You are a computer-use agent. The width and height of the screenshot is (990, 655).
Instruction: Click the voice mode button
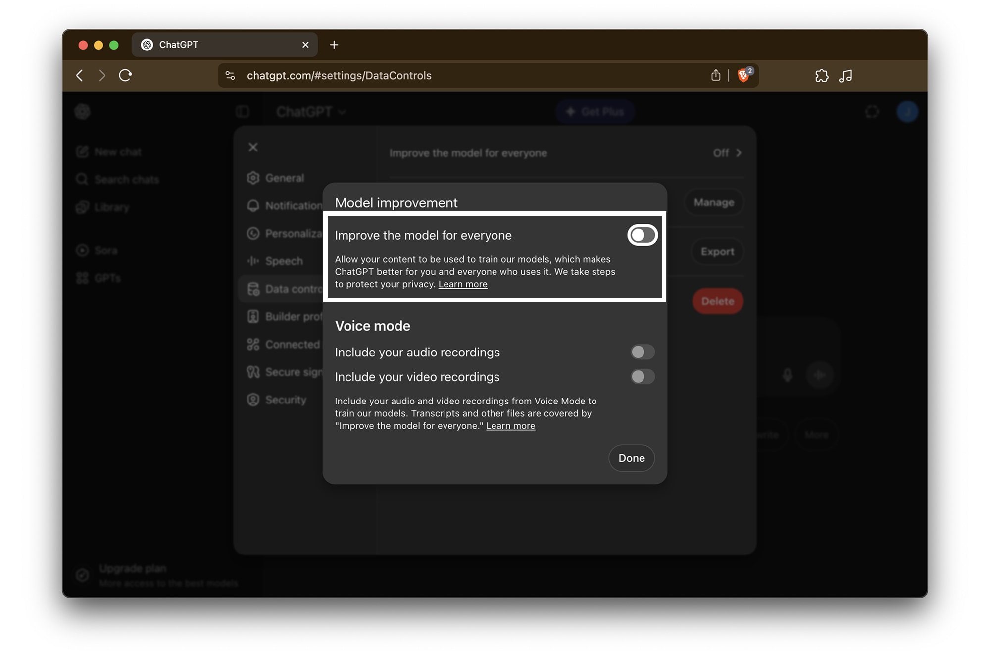tap(820, 375)
